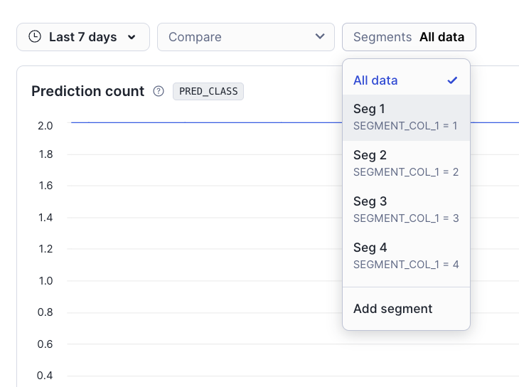Collapse the Segments All data dropdown
The image size is (519, 387).
coord(409,37)
